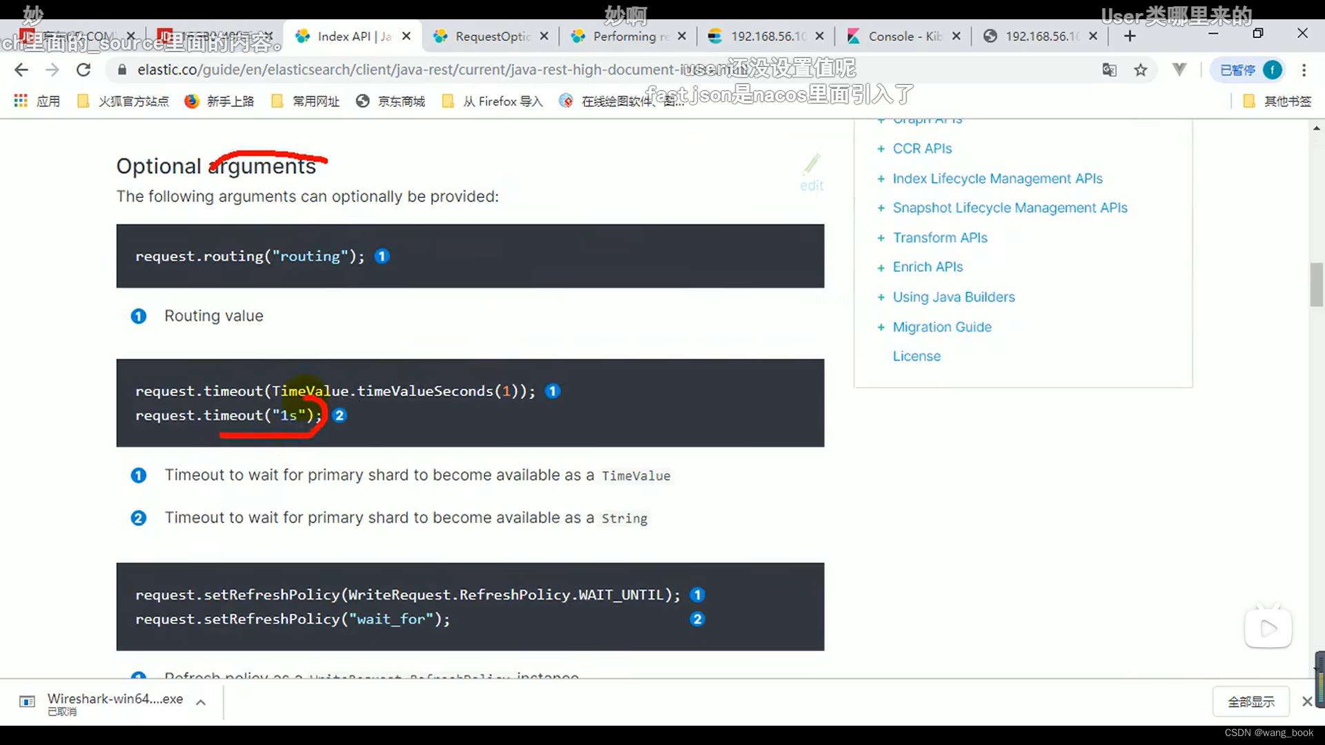Open Using Java Builders link
The height and width of the screenshot is (745, 1325).
tap(954, 297)
